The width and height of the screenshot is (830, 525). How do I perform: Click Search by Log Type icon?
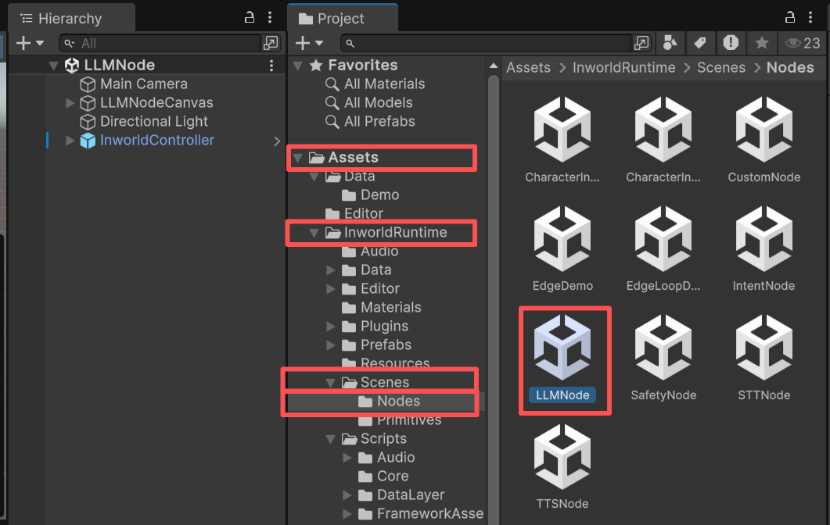tap(731, 43)
